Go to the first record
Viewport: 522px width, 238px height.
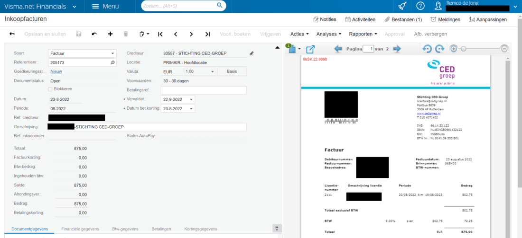click(160, 34)
